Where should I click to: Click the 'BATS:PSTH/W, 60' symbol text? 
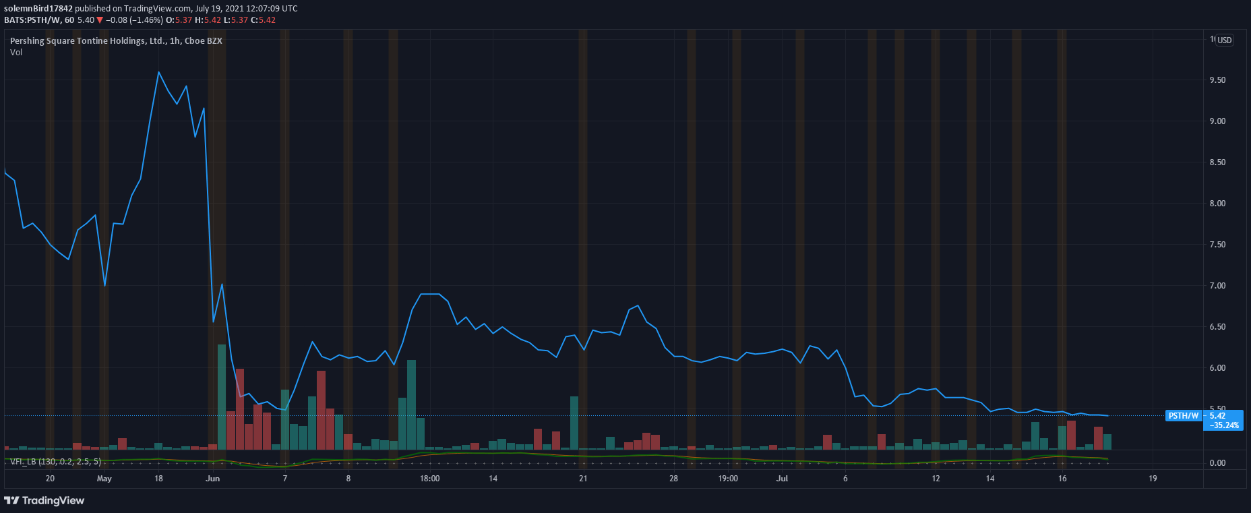coord(39,20)
